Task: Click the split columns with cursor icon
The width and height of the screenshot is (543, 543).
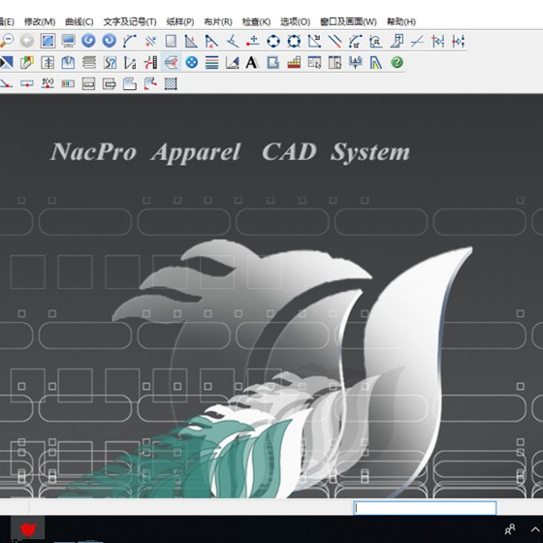Action: (335, 63)
